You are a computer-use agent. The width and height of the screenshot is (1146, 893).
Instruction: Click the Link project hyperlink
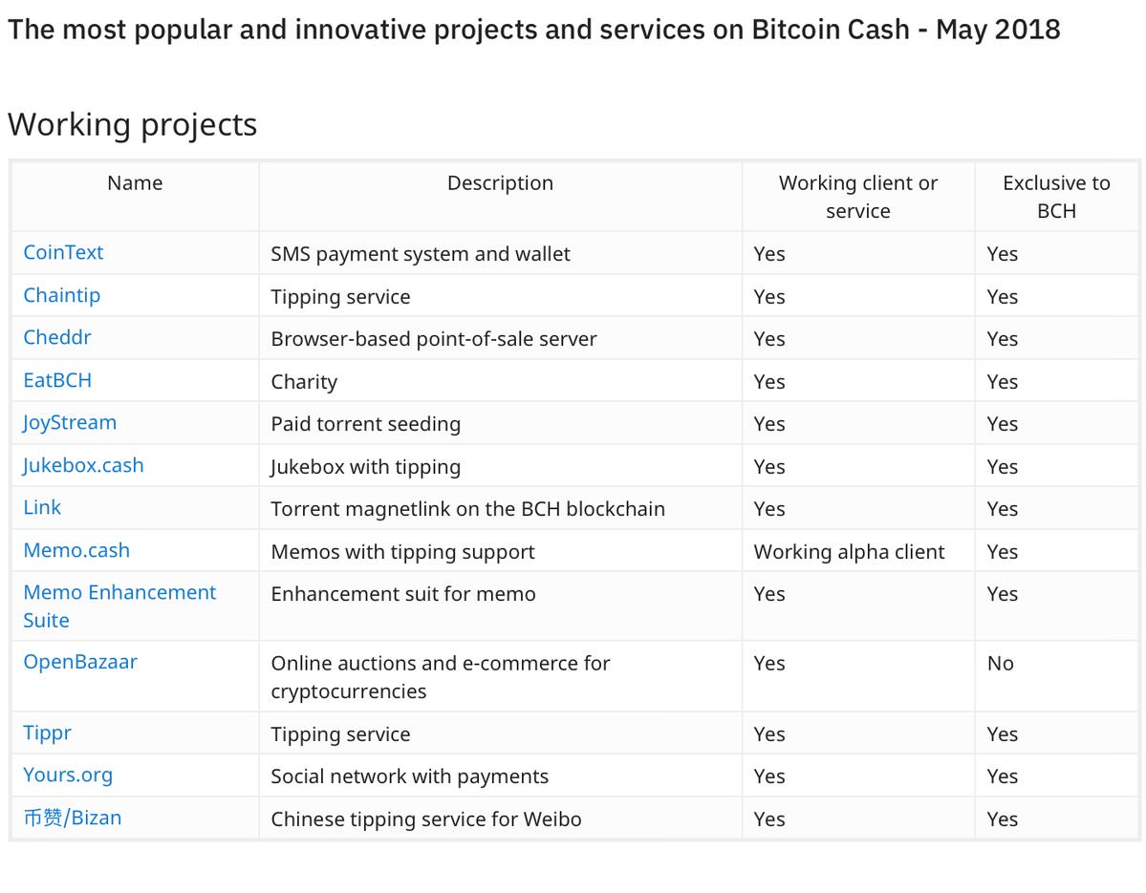click(42, 507)
